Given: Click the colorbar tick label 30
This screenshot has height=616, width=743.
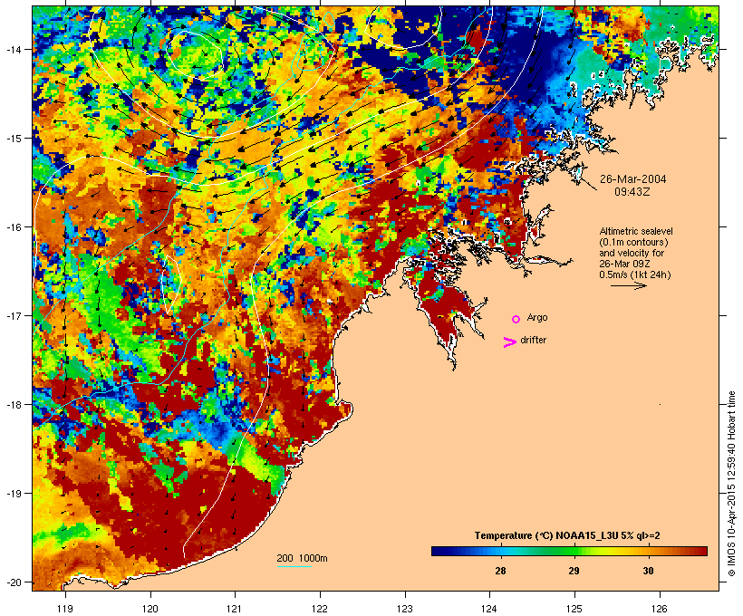Looking at the screenshot, I should (x=648, y=571).
